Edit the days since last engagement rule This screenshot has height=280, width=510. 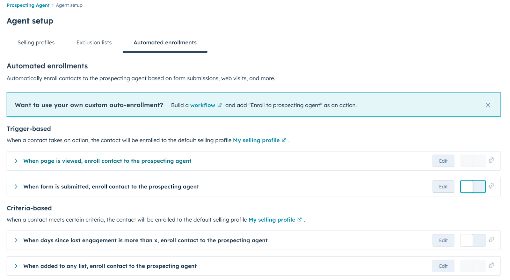point(443,240)
